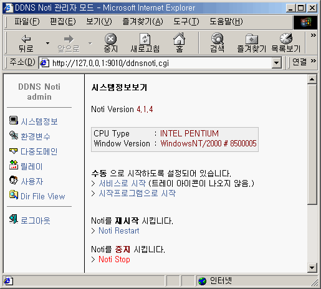321x289 pixels.
Task: Select the 서비스로 시작 link
Action: click(x=122, y=183)
